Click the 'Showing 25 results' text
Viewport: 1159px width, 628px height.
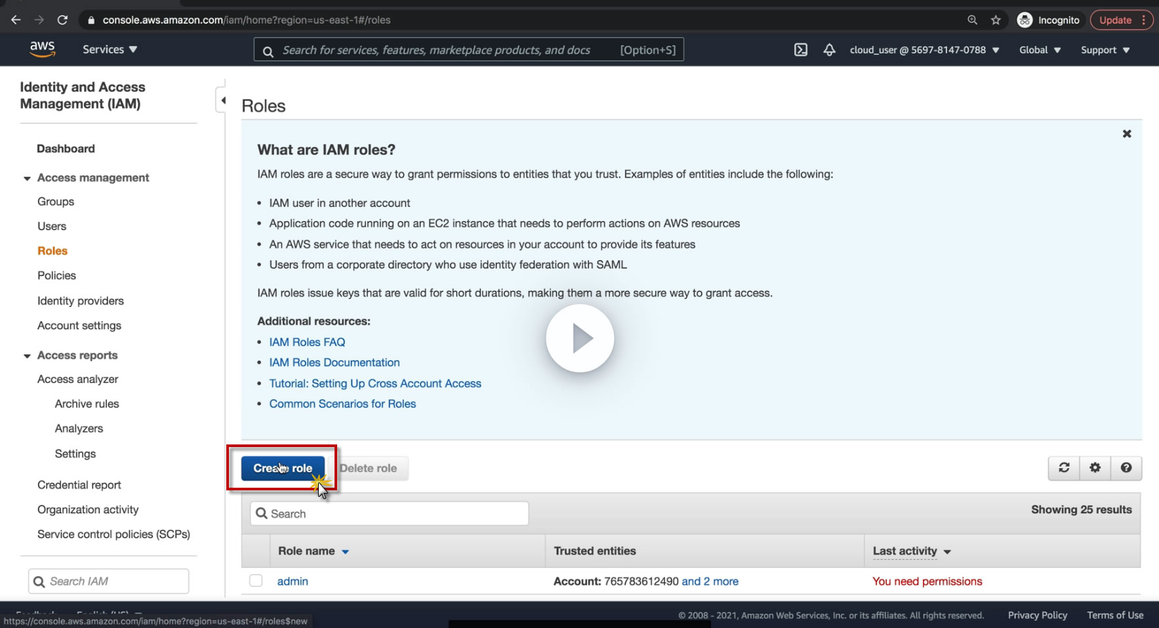click(1082, 509)
